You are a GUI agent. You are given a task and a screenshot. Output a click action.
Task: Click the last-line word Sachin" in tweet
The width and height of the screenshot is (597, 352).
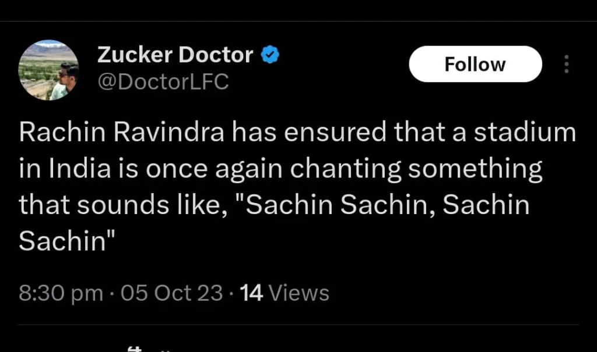[x=65, y=242]
